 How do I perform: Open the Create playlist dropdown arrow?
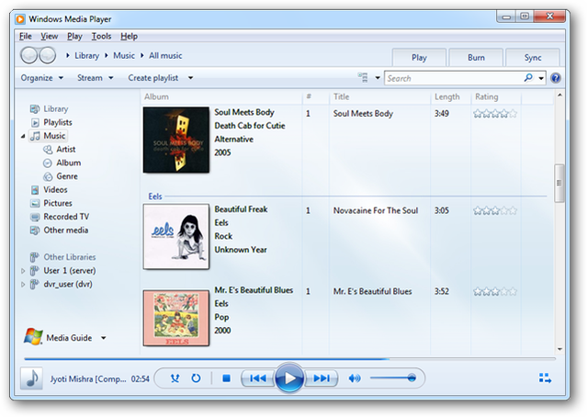(190, 78)
